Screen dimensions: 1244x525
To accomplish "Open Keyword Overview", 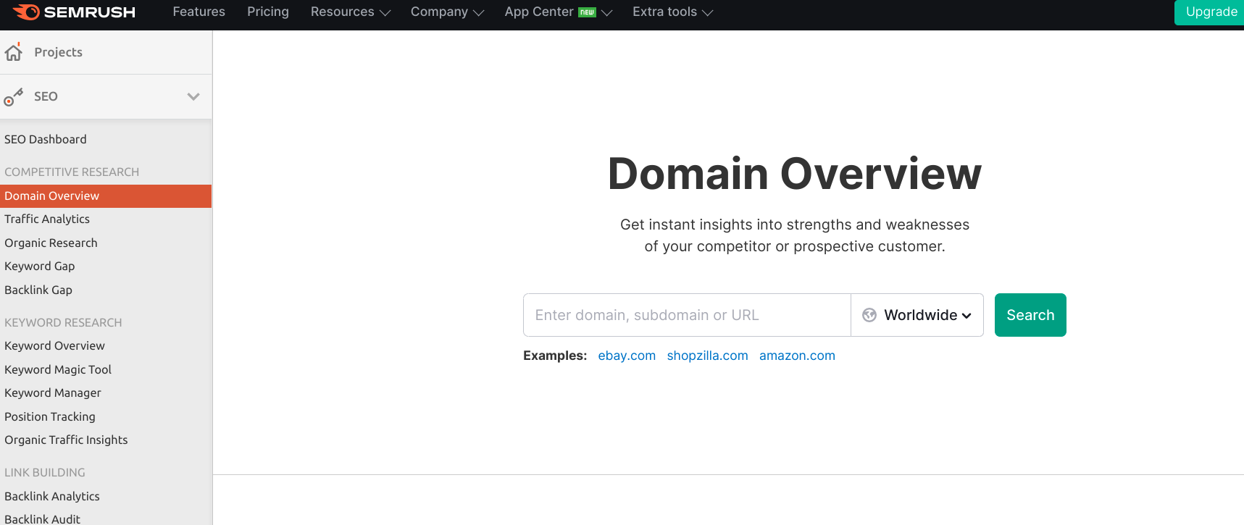I will [54, 345].
